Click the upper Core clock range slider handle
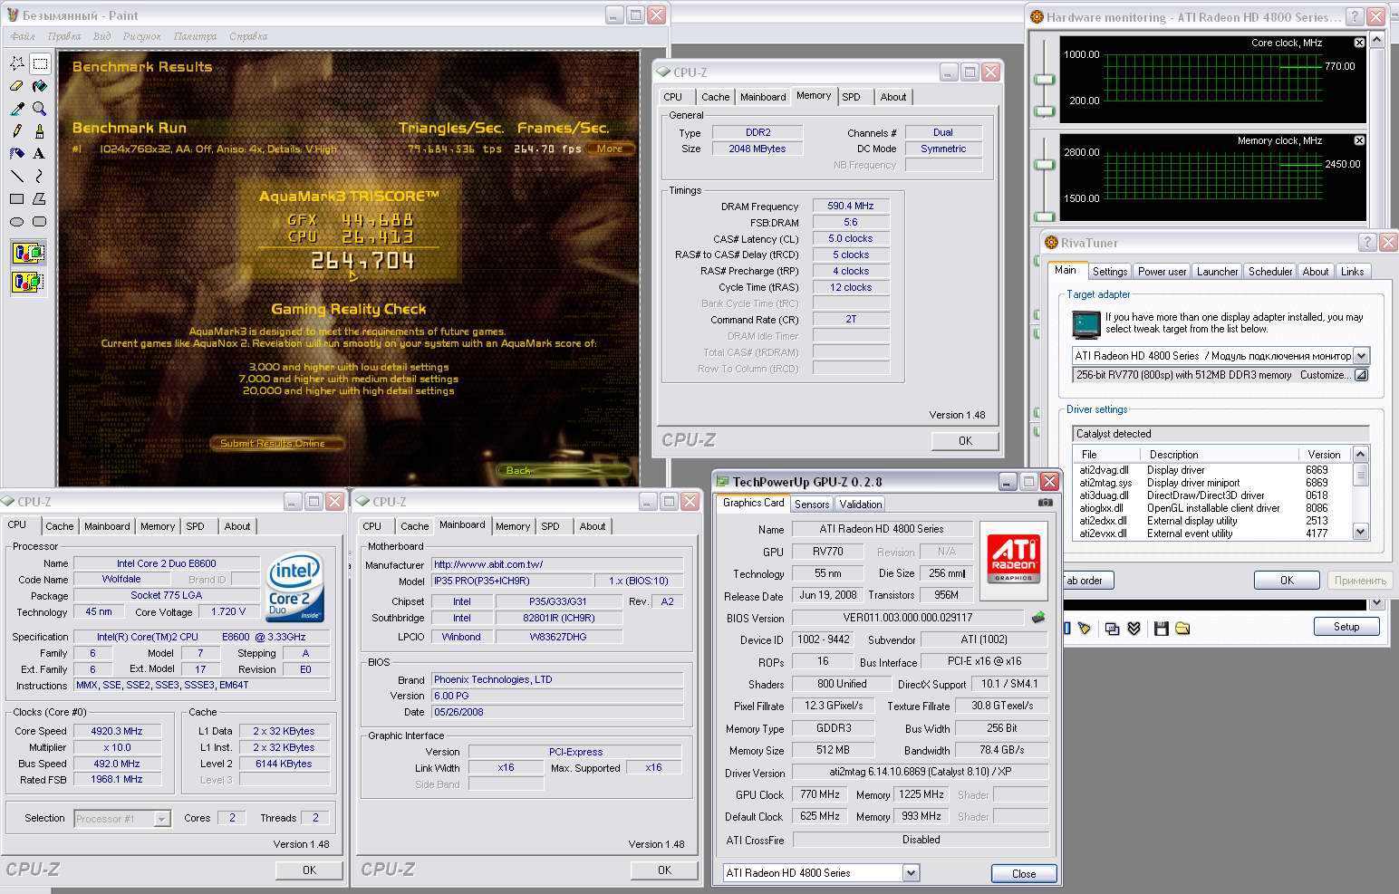This screenshot has width=1399, height=894. [1045, 81]
